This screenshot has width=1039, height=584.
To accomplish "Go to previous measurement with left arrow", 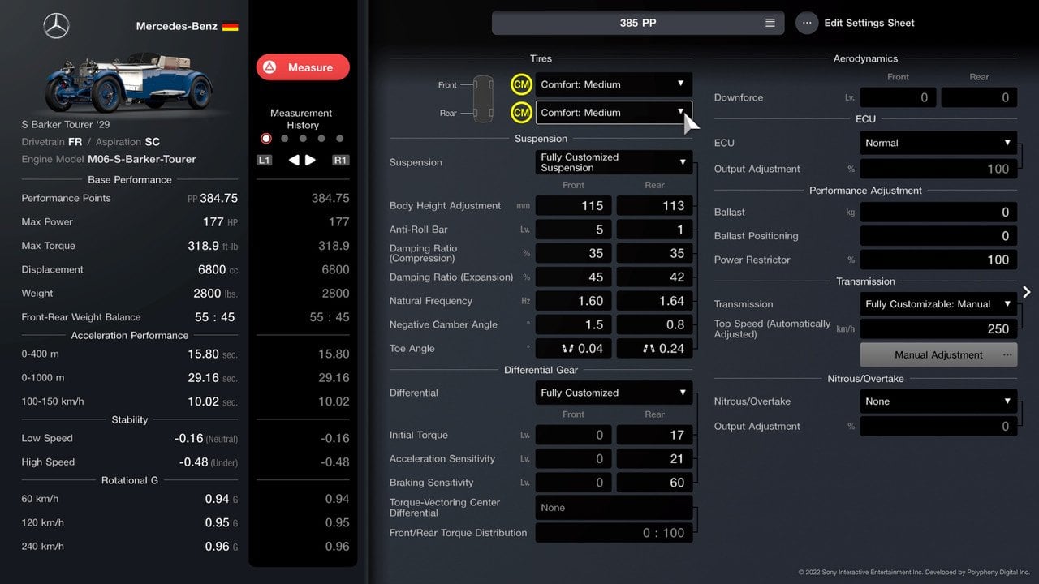I will 294,161.
